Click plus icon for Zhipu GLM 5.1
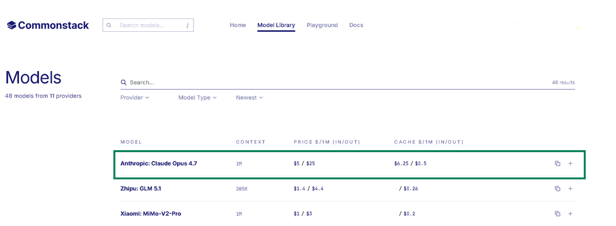 click(570, 189)
